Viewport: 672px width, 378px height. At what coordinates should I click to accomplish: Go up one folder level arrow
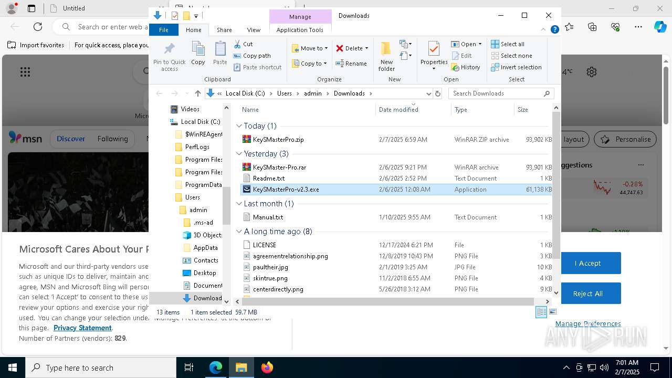click(197, 93)
